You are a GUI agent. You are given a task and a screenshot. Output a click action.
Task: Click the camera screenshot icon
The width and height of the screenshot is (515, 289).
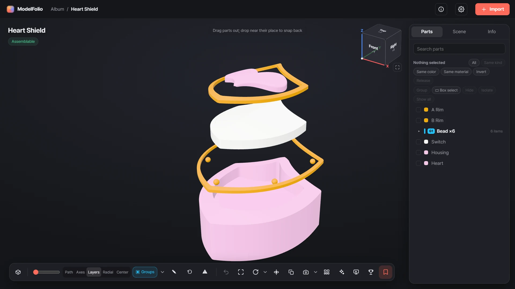click(x=306, y=272)
